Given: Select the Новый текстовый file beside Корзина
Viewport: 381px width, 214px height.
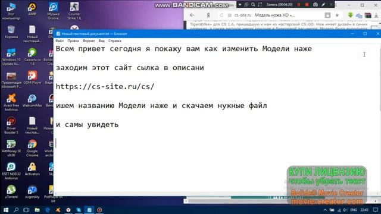Looking at the screenshot, I should point(32,34).
